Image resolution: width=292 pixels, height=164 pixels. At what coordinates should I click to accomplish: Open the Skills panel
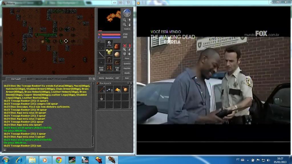(101, 78)
